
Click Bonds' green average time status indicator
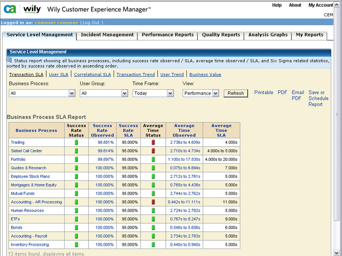[153, 227]
